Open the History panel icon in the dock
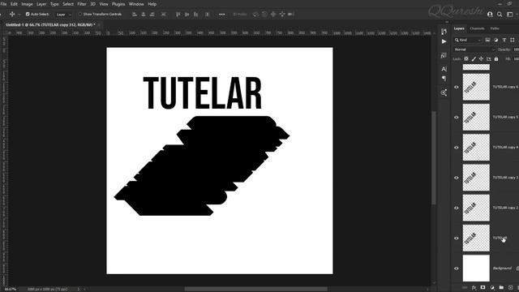The width and height of the screenshot is (519, 292). (x=444, y=32)
